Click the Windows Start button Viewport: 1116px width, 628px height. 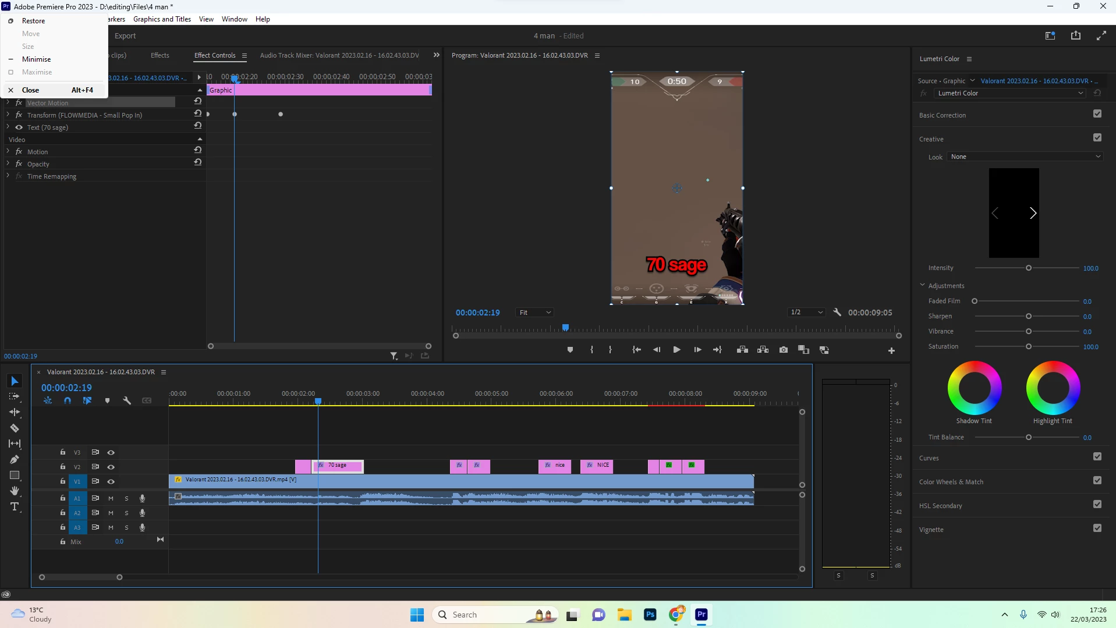pos(417,615)
